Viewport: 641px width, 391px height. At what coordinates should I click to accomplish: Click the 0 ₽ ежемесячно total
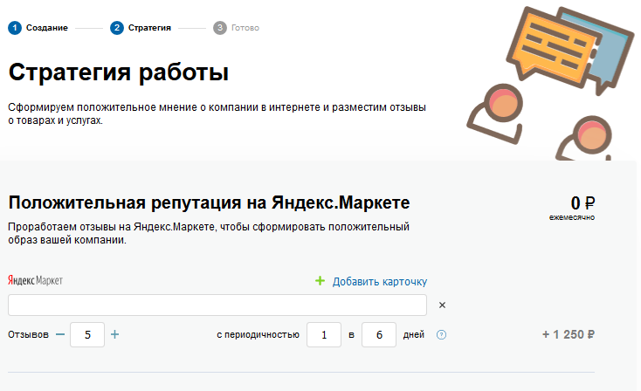pos(572,209)
